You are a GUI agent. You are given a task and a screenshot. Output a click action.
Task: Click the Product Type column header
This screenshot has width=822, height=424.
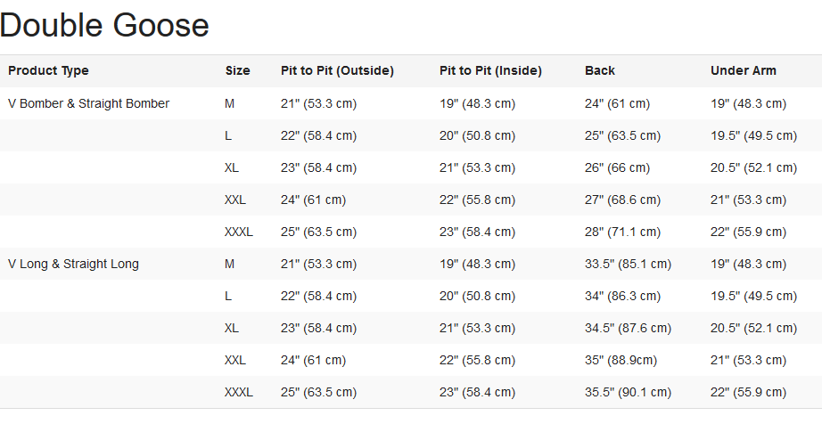tap(48, 70)
